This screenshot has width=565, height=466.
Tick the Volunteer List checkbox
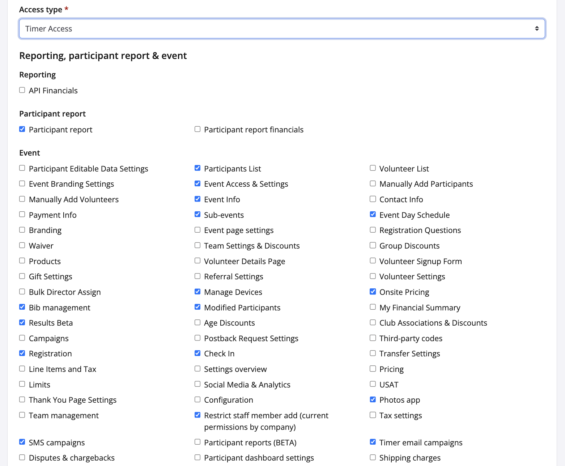pyautogui.click(x=373, y=168)
